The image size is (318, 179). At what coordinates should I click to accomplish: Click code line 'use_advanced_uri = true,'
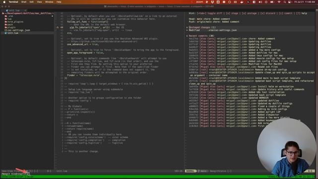click(x=83, y=44)
